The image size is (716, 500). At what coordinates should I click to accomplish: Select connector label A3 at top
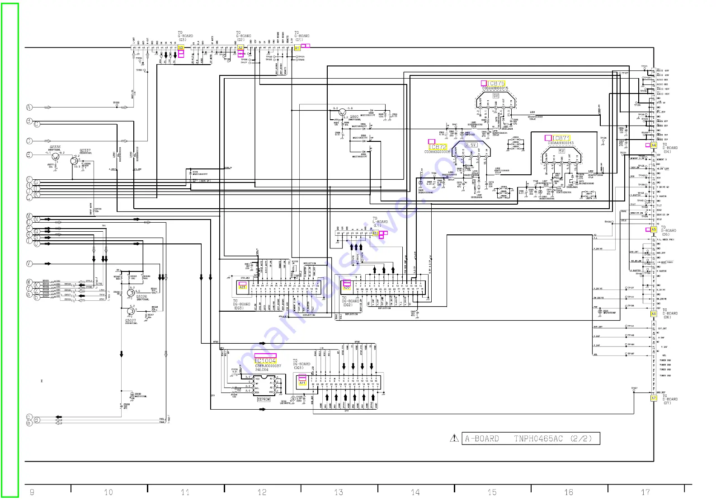click(x=181, y=47)
